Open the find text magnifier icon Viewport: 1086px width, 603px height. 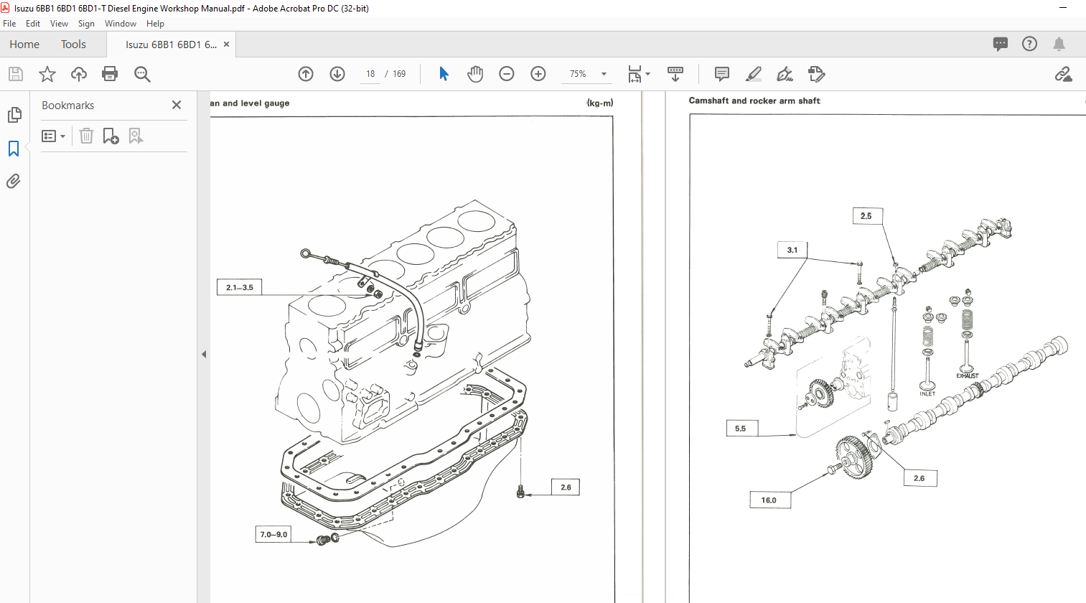(142, 74)
